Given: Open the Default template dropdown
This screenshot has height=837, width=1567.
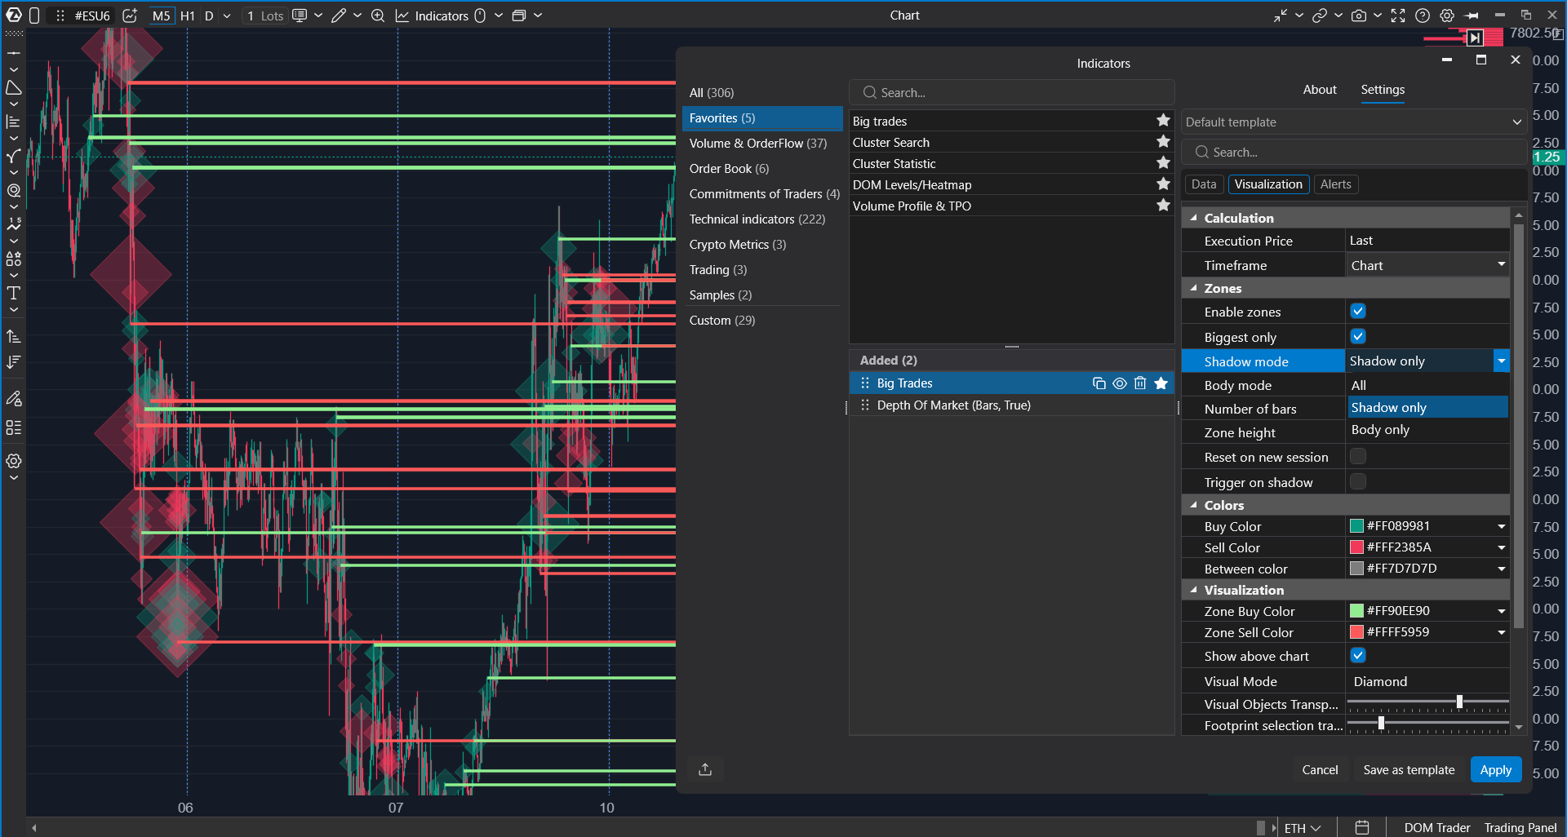Looking at the screenshot, I should 1353,122.
